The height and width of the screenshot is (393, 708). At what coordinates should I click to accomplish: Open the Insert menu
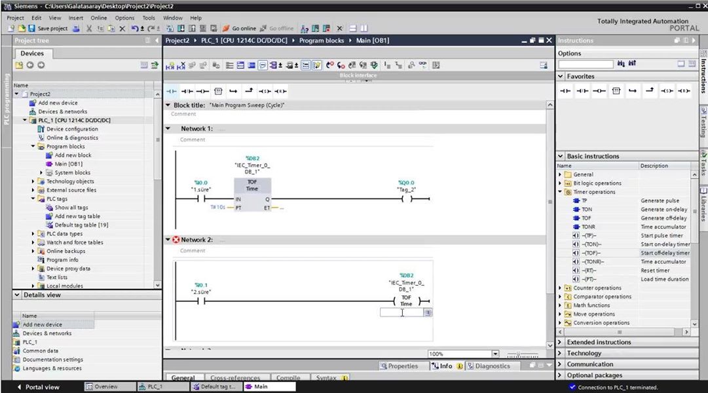(76, 18)
